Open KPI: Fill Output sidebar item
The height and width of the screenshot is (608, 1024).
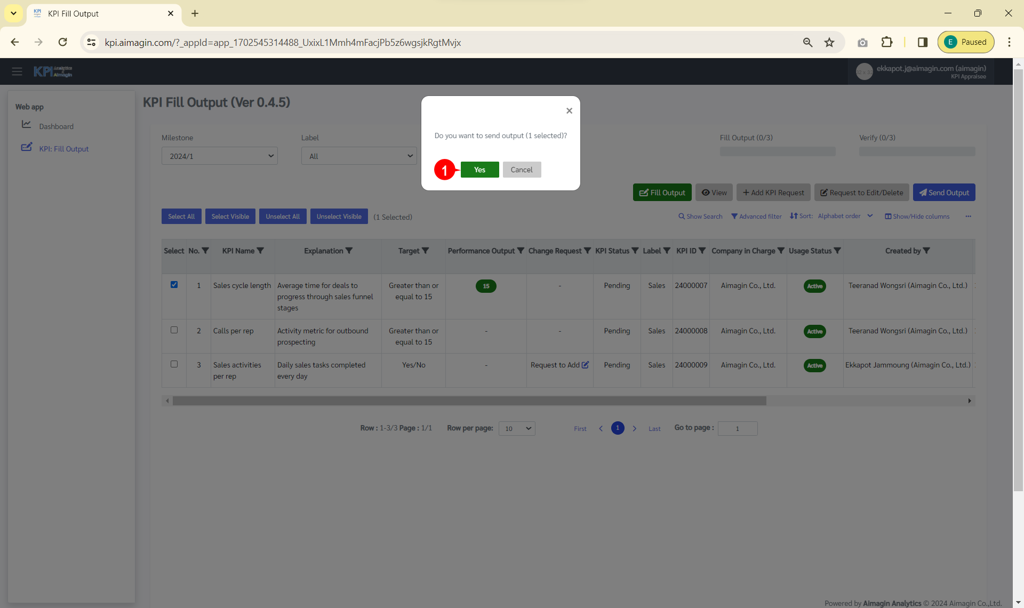pyautogui.click(x=63, y=149)
